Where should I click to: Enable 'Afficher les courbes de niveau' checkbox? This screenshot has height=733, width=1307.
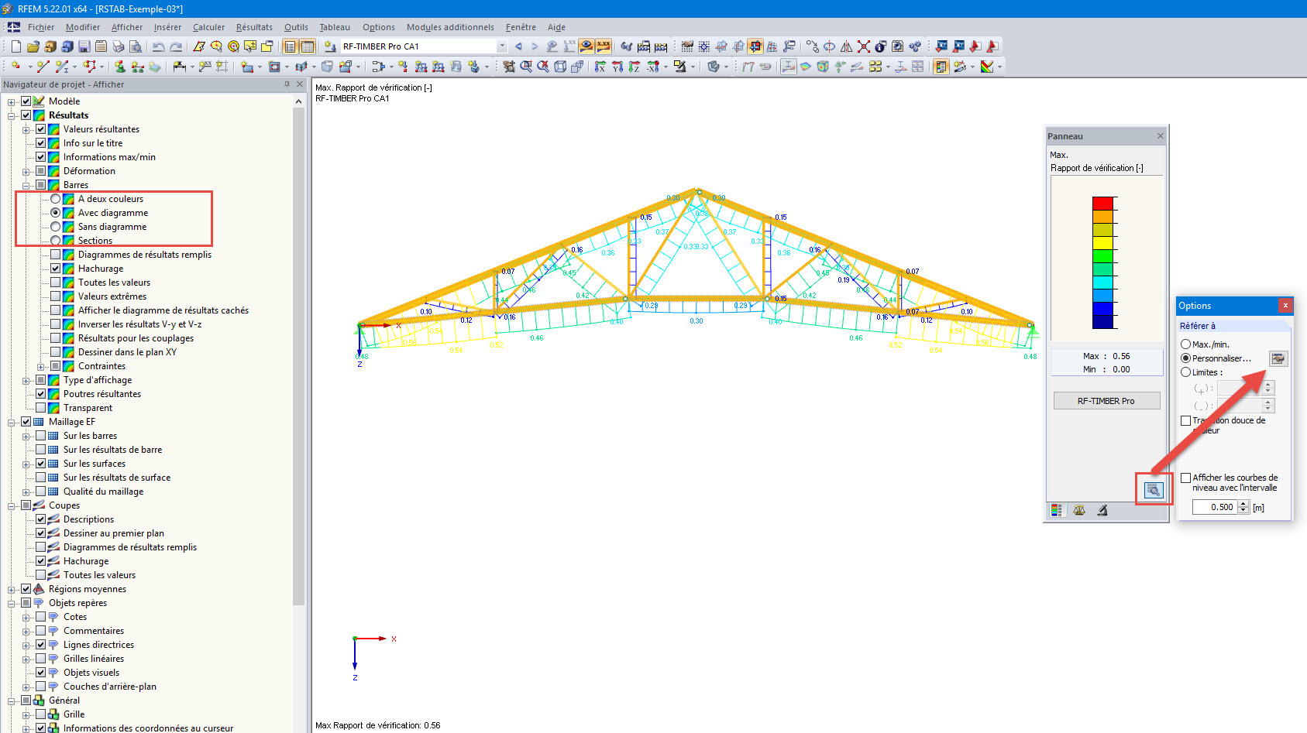pyautogui.click(x=1185, y=478)
